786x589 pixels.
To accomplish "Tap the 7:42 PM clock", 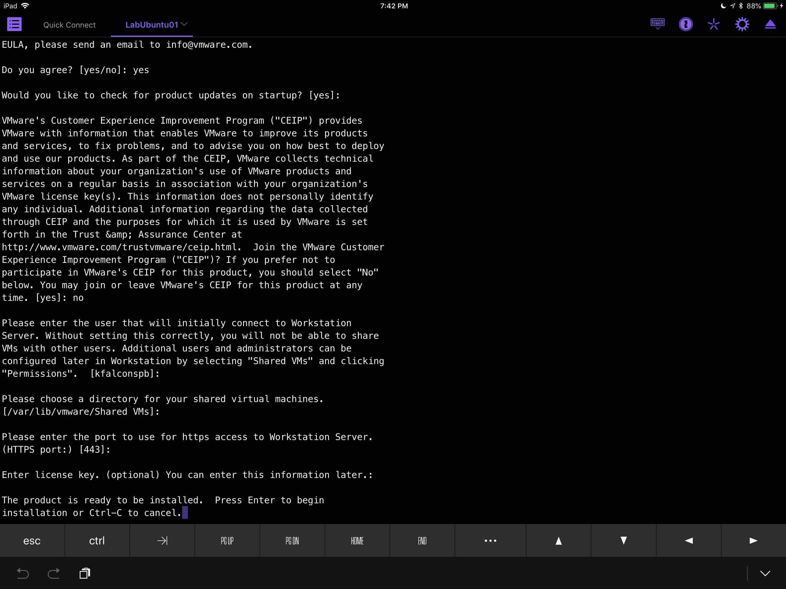I will tap(394, 6).
